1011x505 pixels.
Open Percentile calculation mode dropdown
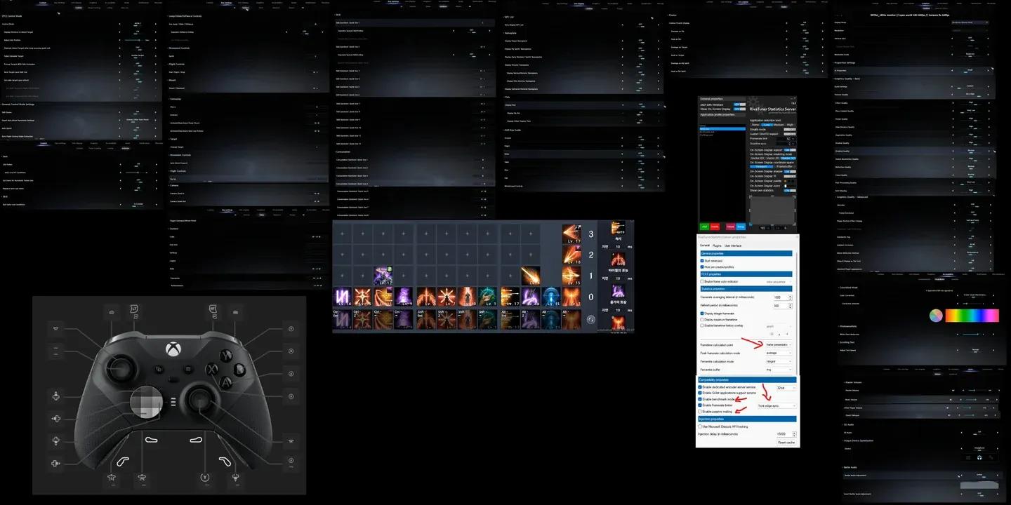click(x=779, y=361)
